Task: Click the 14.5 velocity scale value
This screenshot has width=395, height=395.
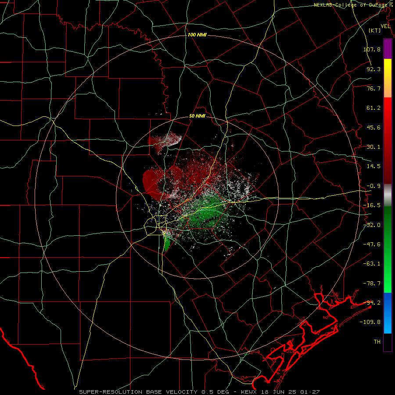Action: click(x=373, y=166)
